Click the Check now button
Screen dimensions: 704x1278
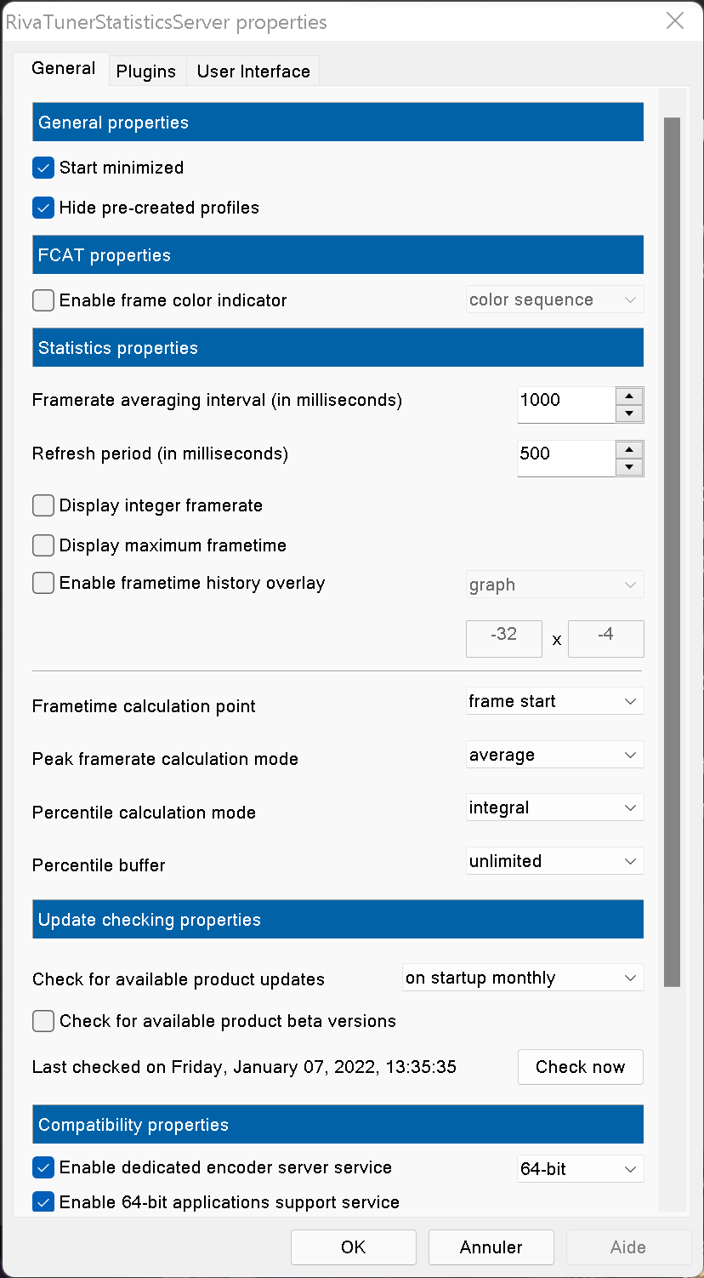580,1067
